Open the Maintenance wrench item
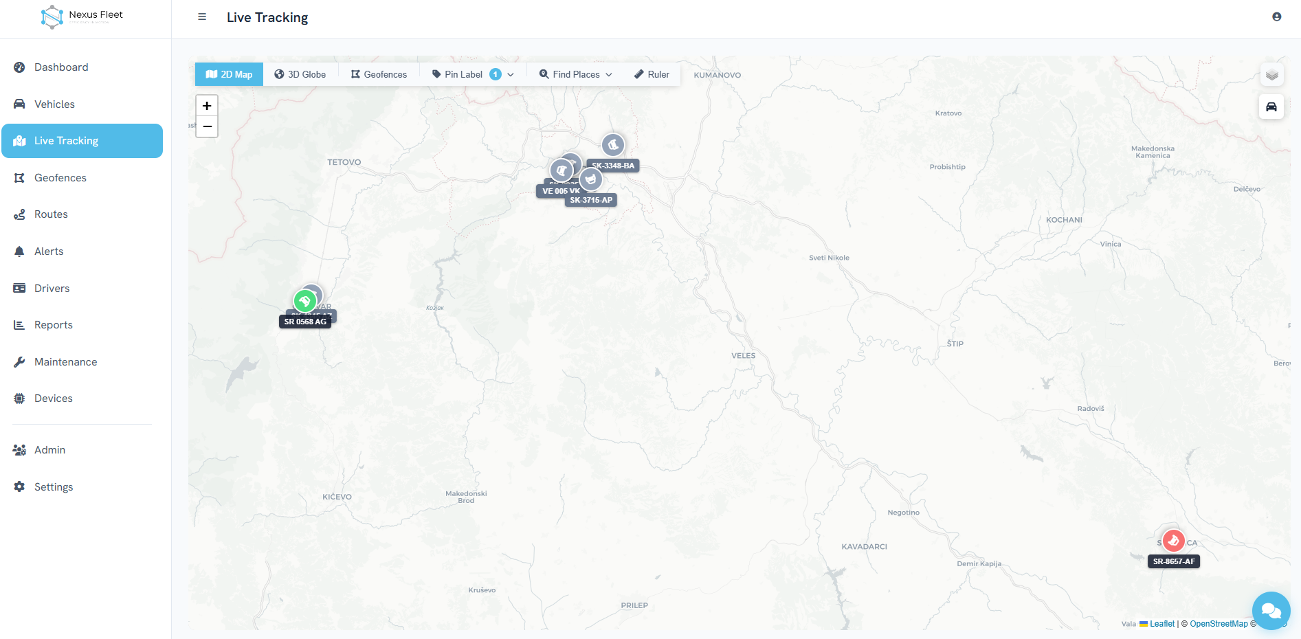Viewport: 1301px width, 639px height. 82,362
